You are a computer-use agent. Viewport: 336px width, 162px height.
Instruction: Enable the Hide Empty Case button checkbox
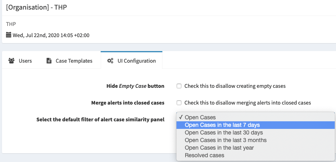click(179, 86)
